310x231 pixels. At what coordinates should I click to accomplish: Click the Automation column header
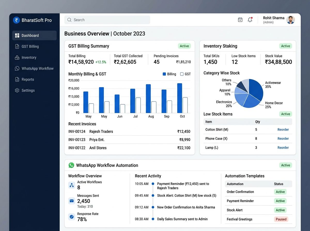coord(235,184)
